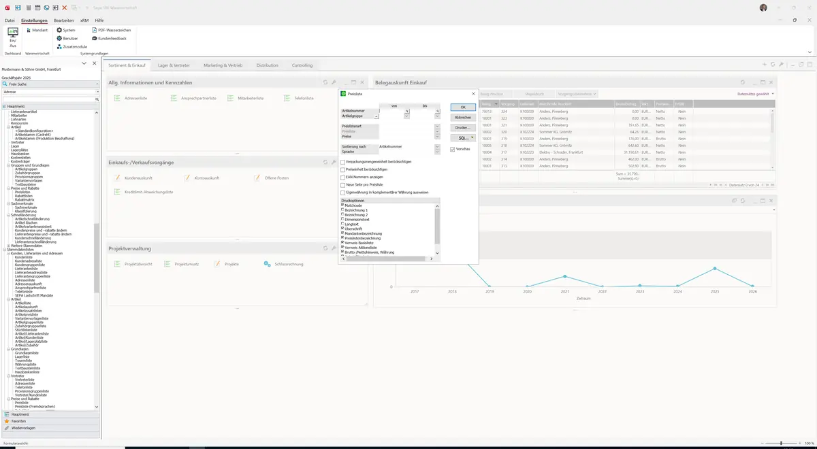This screenshot has height=449, width=817.
Task: Open the Mandant settings icon
Action: tap(28, 30)
